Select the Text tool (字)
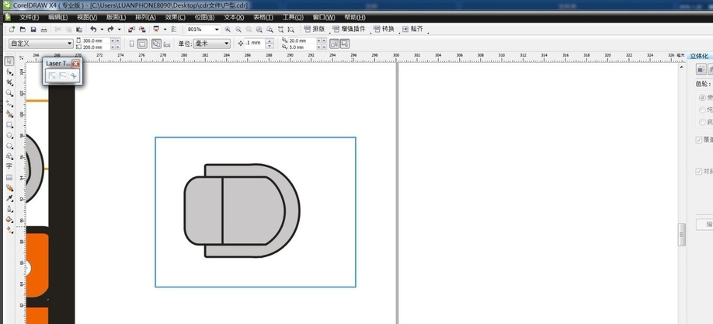The height and width of the screenshot is (324, 713). [9, 166]
